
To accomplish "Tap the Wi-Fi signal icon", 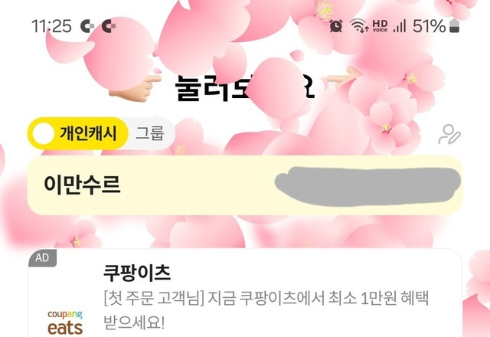I will [x=359, y=25].
